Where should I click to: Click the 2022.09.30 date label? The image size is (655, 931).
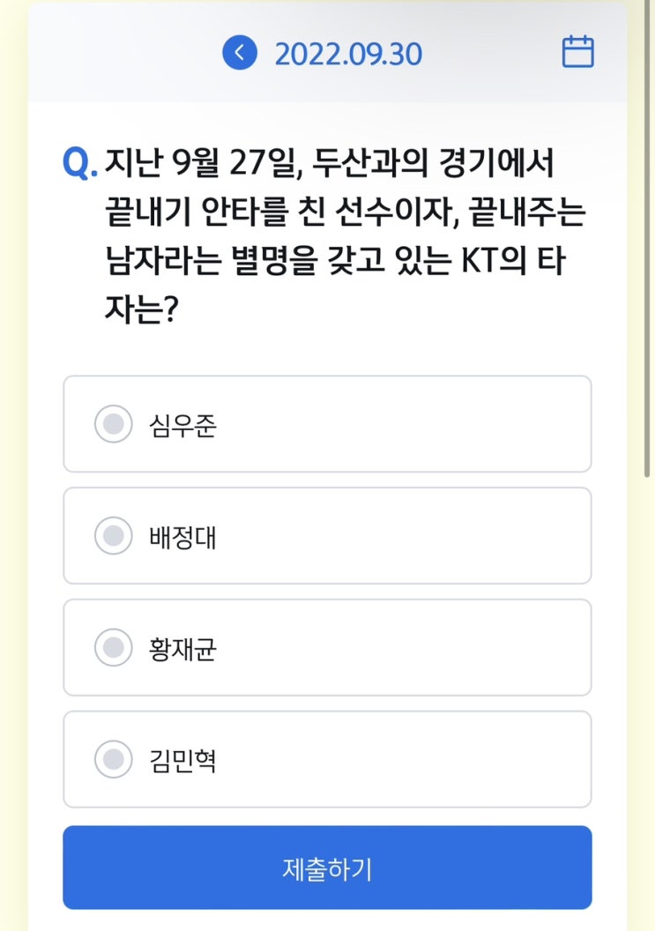tap(348, 54)
